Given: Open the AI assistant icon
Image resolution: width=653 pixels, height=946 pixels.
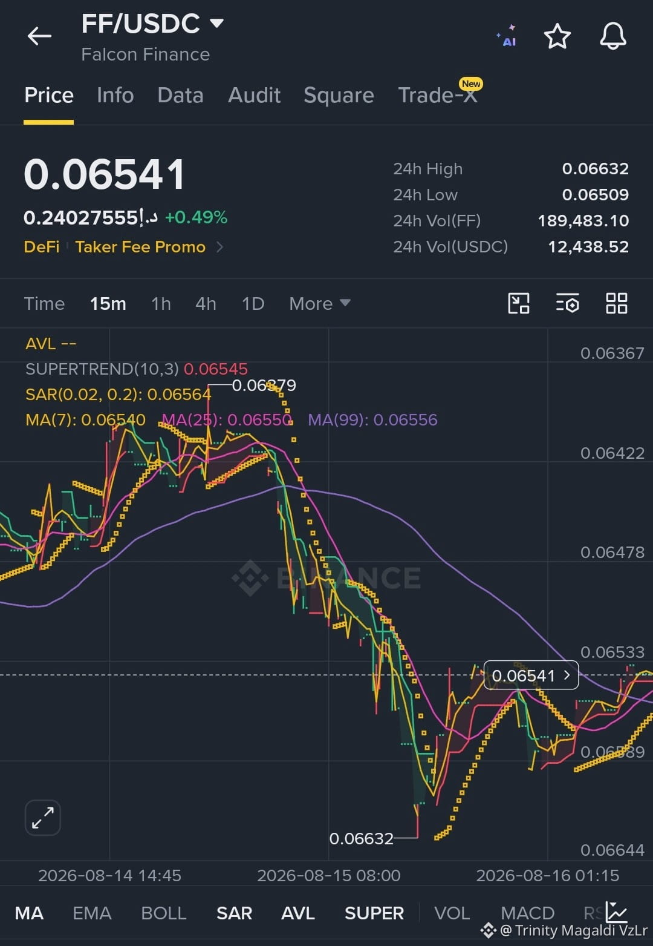Looking at the screenshot, I should point(507,36).
